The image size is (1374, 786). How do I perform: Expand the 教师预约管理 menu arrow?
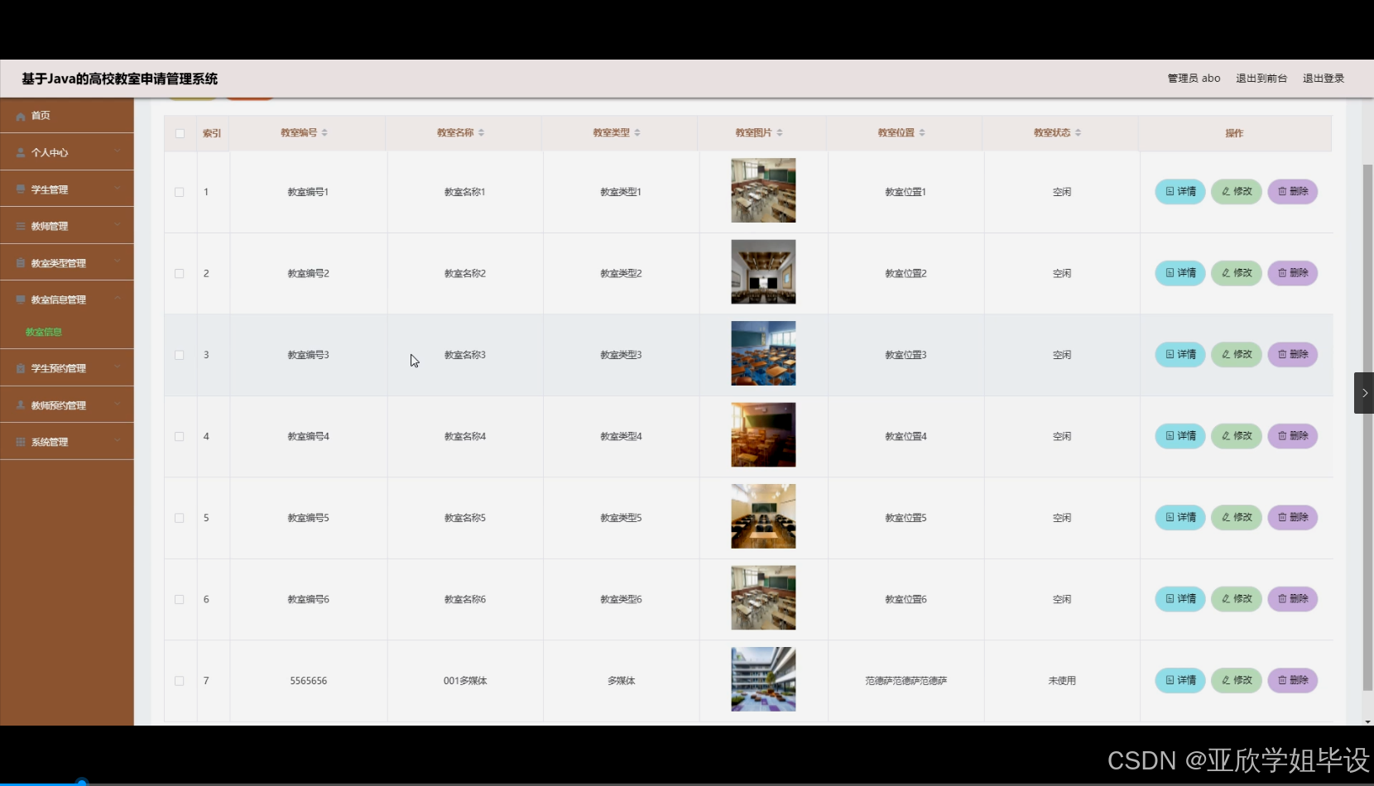pyautogui.click(x=118, y=404)
